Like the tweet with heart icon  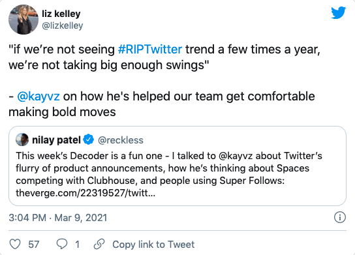(x=15, y=245)
